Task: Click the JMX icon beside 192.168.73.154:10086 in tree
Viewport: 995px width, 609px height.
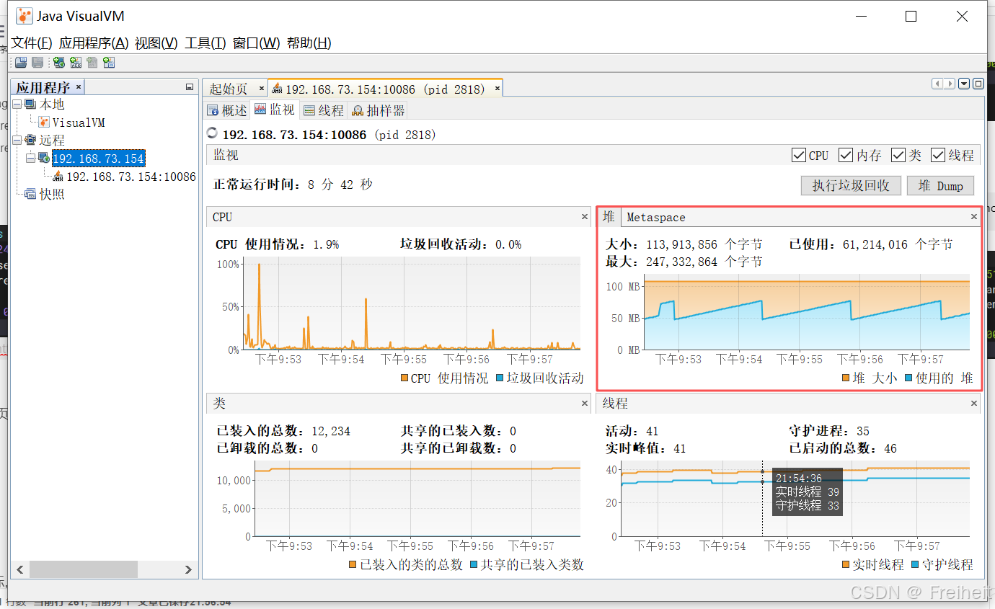Action: coord(58,177)
